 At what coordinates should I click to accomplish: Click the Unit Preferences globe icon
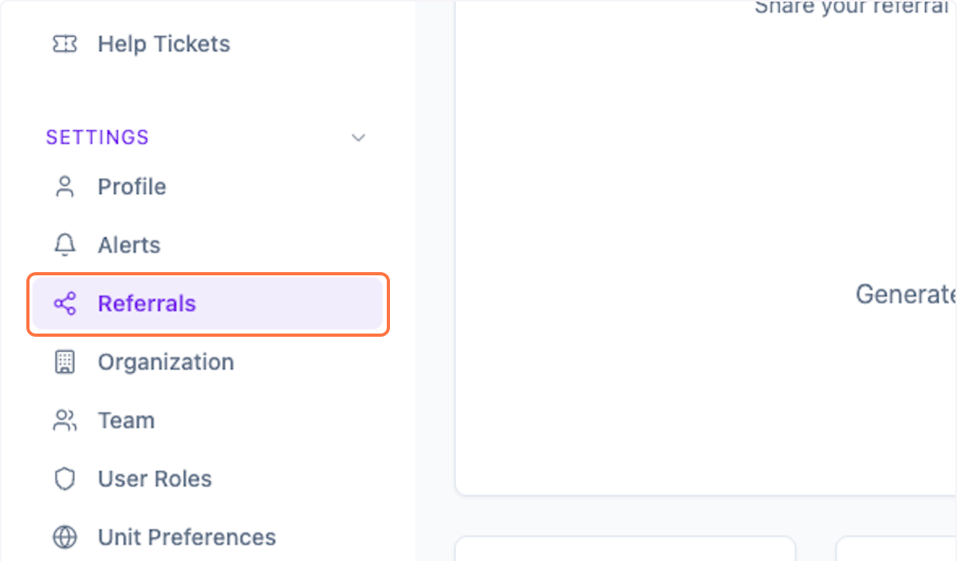(65, 537)
